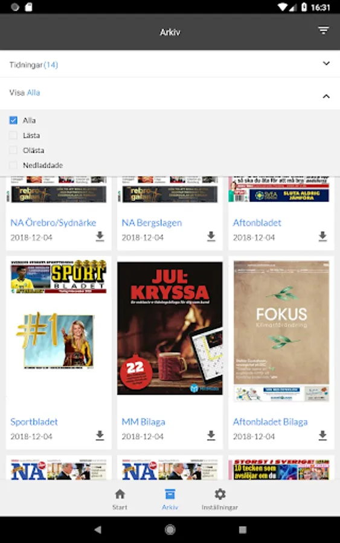This screenshot has height=543, width=340.
Task: Go to the Start tab
Action: click(x=120, y=499)
